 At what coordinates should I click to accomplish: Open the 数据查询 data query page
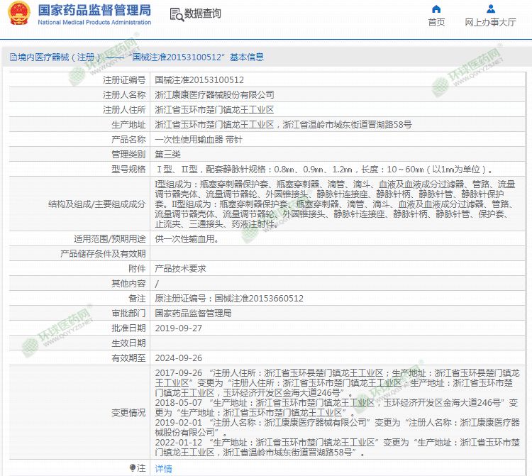pos(202,14)
